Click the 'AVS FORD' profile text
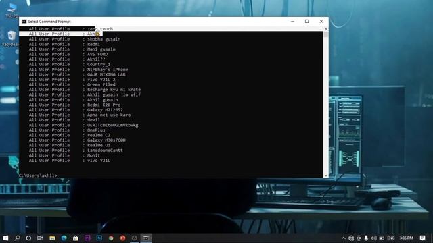The height and width of the screenshot is (243, 433). pyautogui.click(x=97, y=54)
